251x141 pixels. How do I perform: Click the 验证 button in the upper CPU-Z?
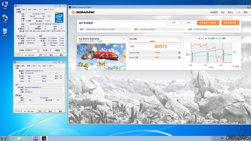(51, 55)
